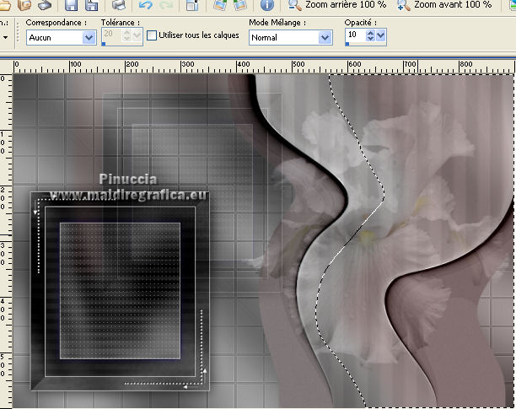Viewport: 516px width, 409px height.
Task: Click the Resize image icon
Action: [192, 4]
